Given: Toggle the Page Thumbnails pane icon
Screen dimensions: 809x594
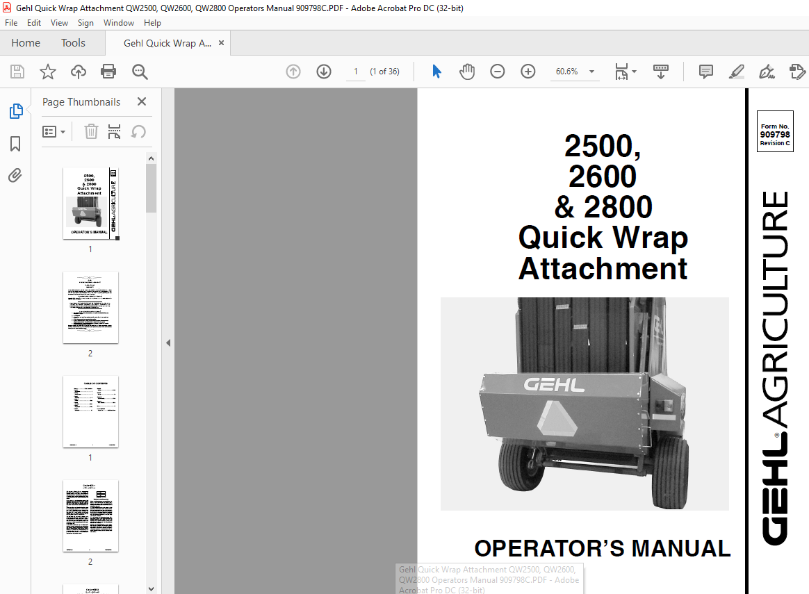Looking at the screenshot, I should [x=16, y=111].
